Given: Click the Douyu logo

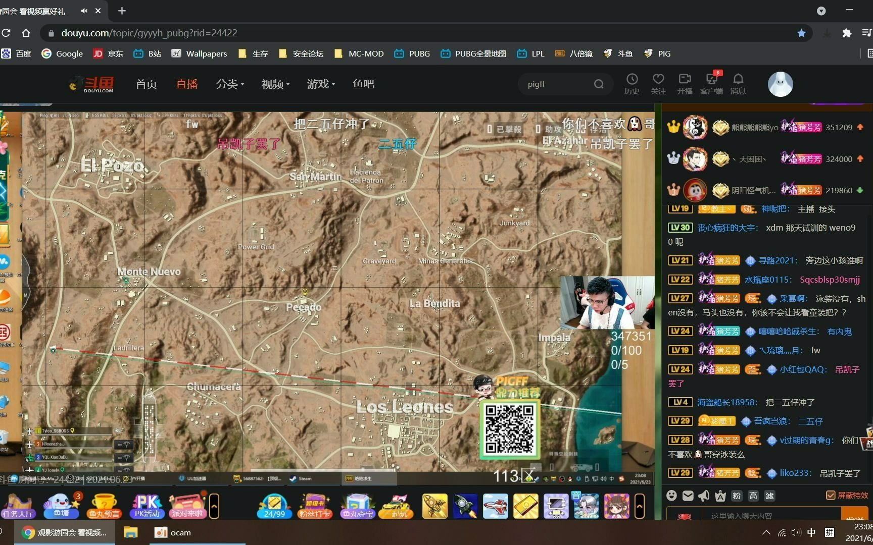Looking at the screenshot, I should click(91, 84).
